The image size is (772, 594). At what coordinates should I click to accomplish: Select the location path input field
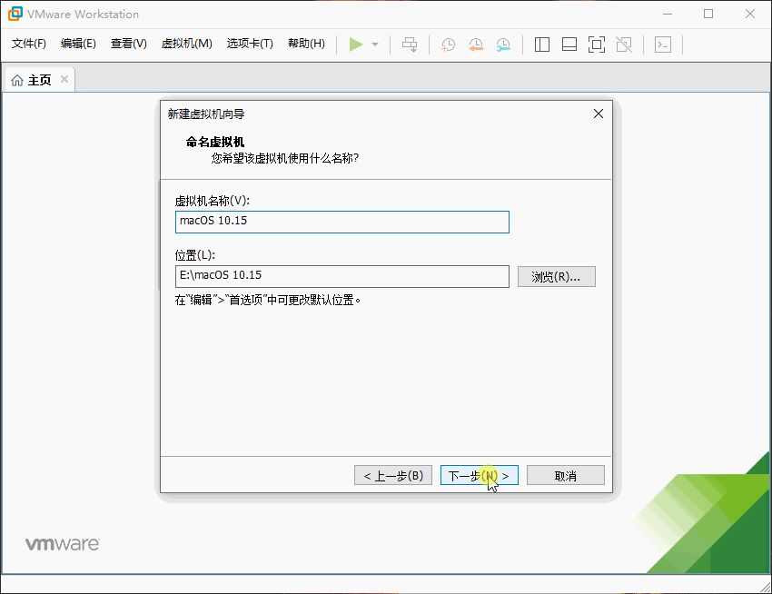click(341, 275)
